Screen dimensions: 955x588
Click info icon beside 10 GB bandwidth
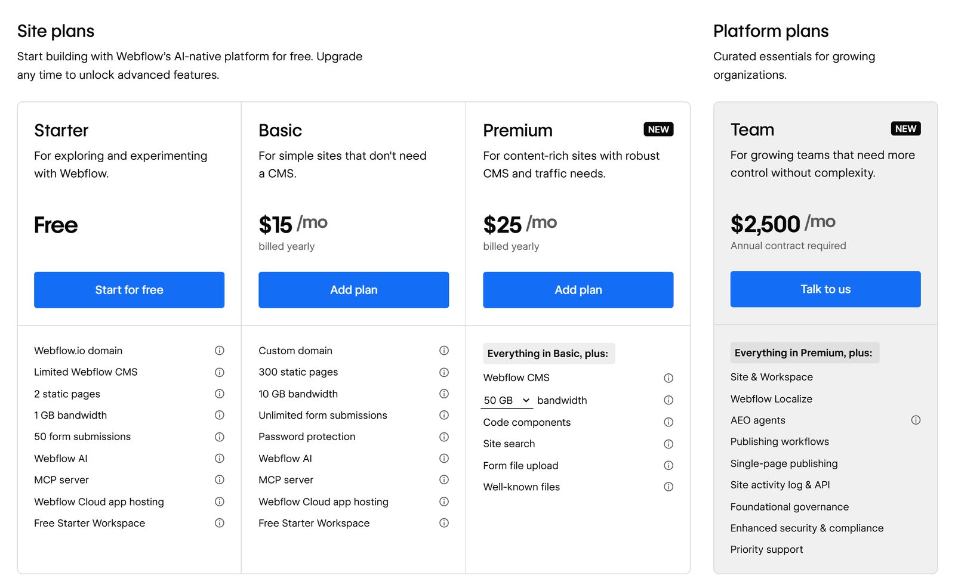click(x=444, y=394)
